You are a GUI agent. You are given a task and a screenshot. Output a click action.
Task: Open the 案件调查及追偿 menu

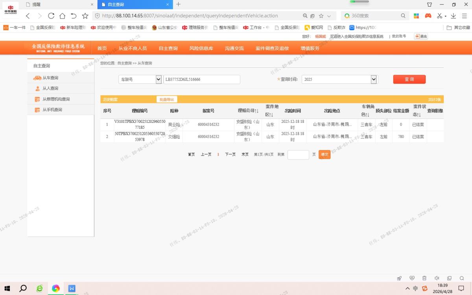tap(272, 48)
